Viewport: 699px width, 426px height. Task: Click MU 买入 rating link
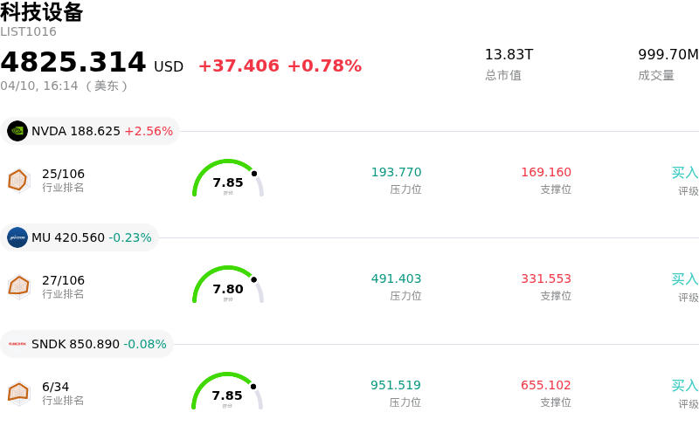684,279
